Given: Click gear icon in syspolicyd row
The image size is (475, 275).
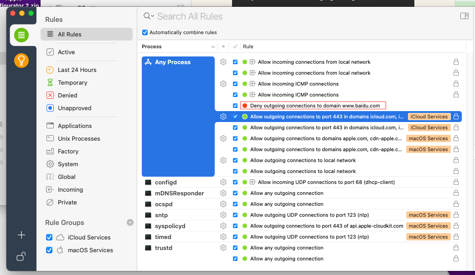Looking at the screenshot, I should pyautogui.click(x=223, y=226).
